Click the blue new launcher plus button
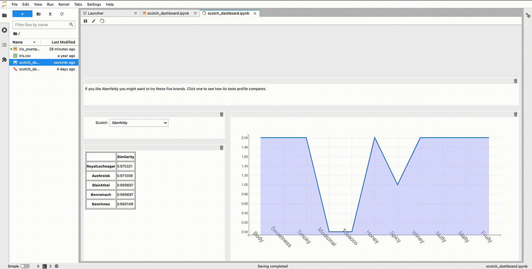The width and height of the screenshot is (532, 269). [22, 14]
